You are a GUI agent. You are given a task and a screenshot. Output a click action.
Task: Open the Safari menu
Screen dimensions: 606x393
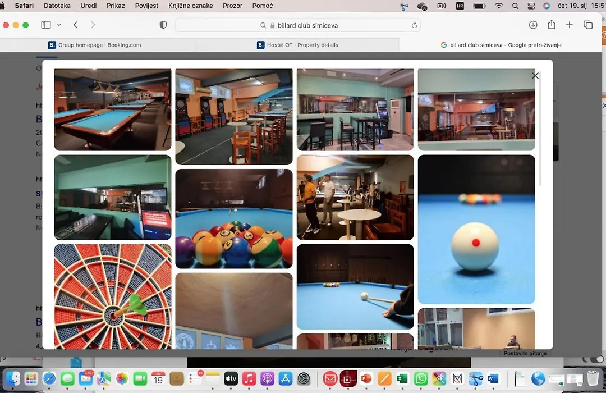click(x=24, y=6)
